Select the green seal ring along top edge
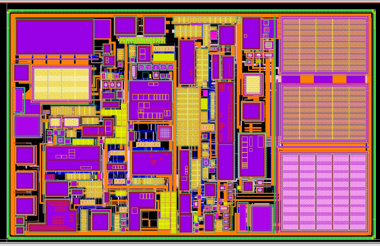 [x=190, y=11]
